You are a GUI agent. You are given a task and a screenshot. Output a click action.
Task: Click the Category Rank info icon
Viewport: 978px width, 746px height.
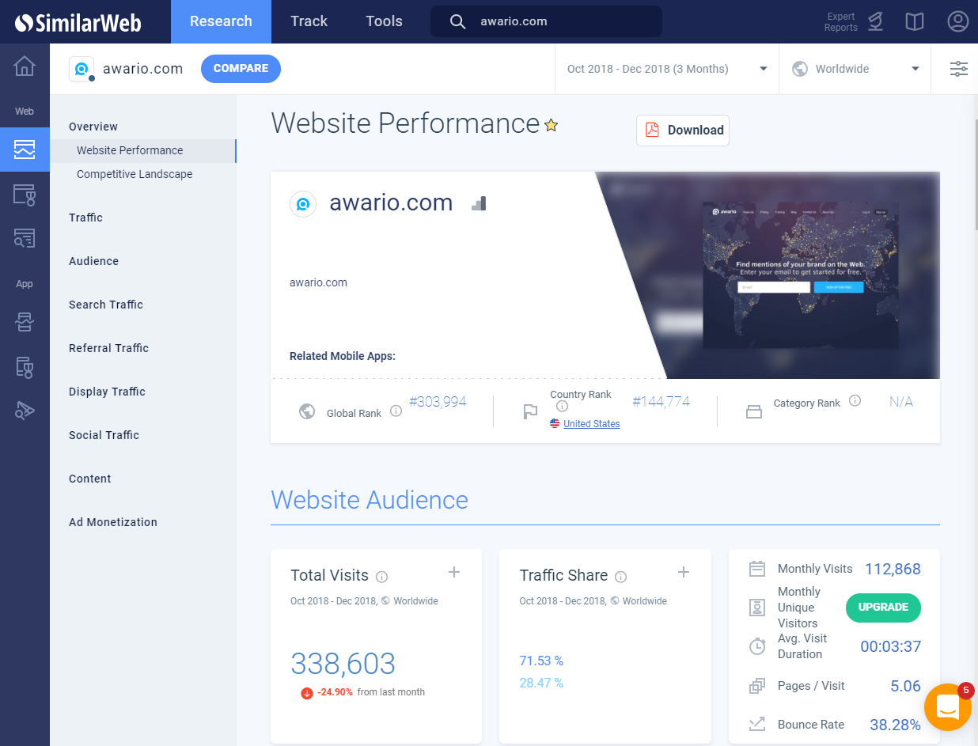(855, 400)
